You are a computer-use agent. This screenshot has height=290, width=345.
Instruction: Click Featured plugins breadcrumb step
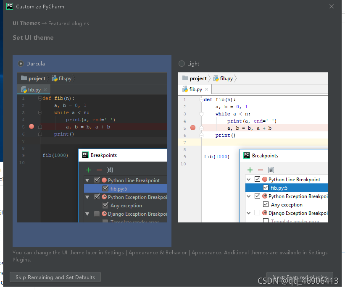pyautogui.click(x=68, y=23)
